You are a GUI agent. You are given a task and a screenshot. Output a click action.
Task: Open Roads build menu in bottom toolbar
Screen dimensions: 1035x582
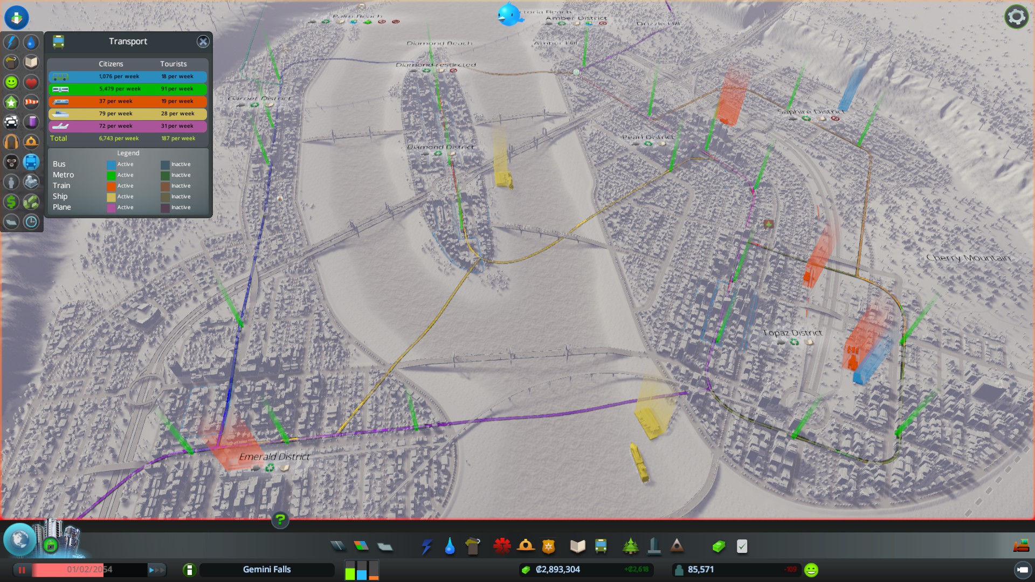tap(338, 546)
